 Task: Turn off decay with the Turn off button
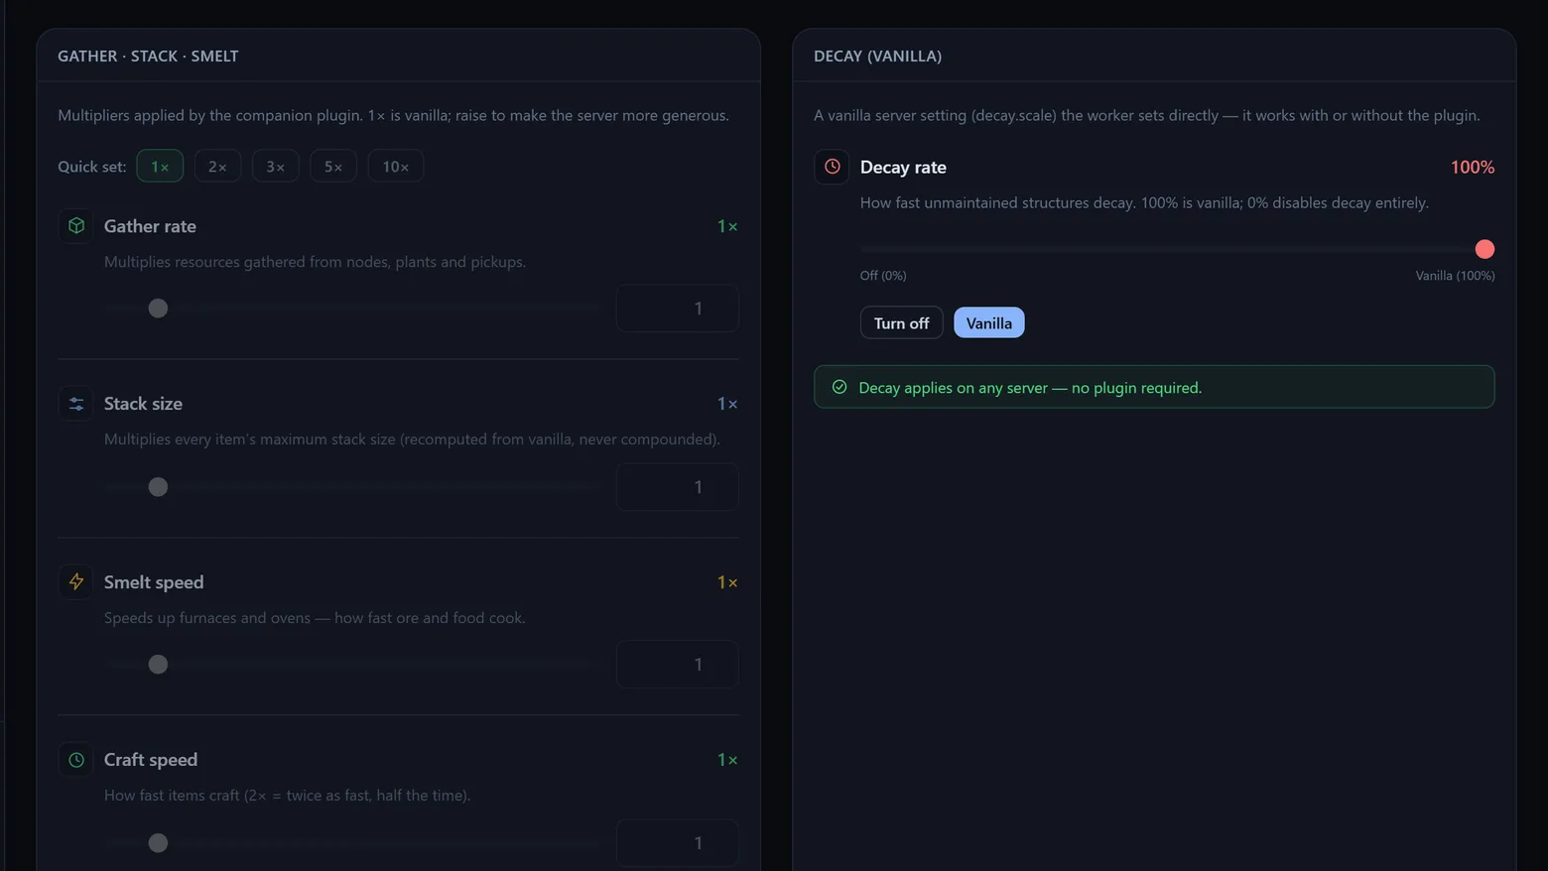(901, 322)
